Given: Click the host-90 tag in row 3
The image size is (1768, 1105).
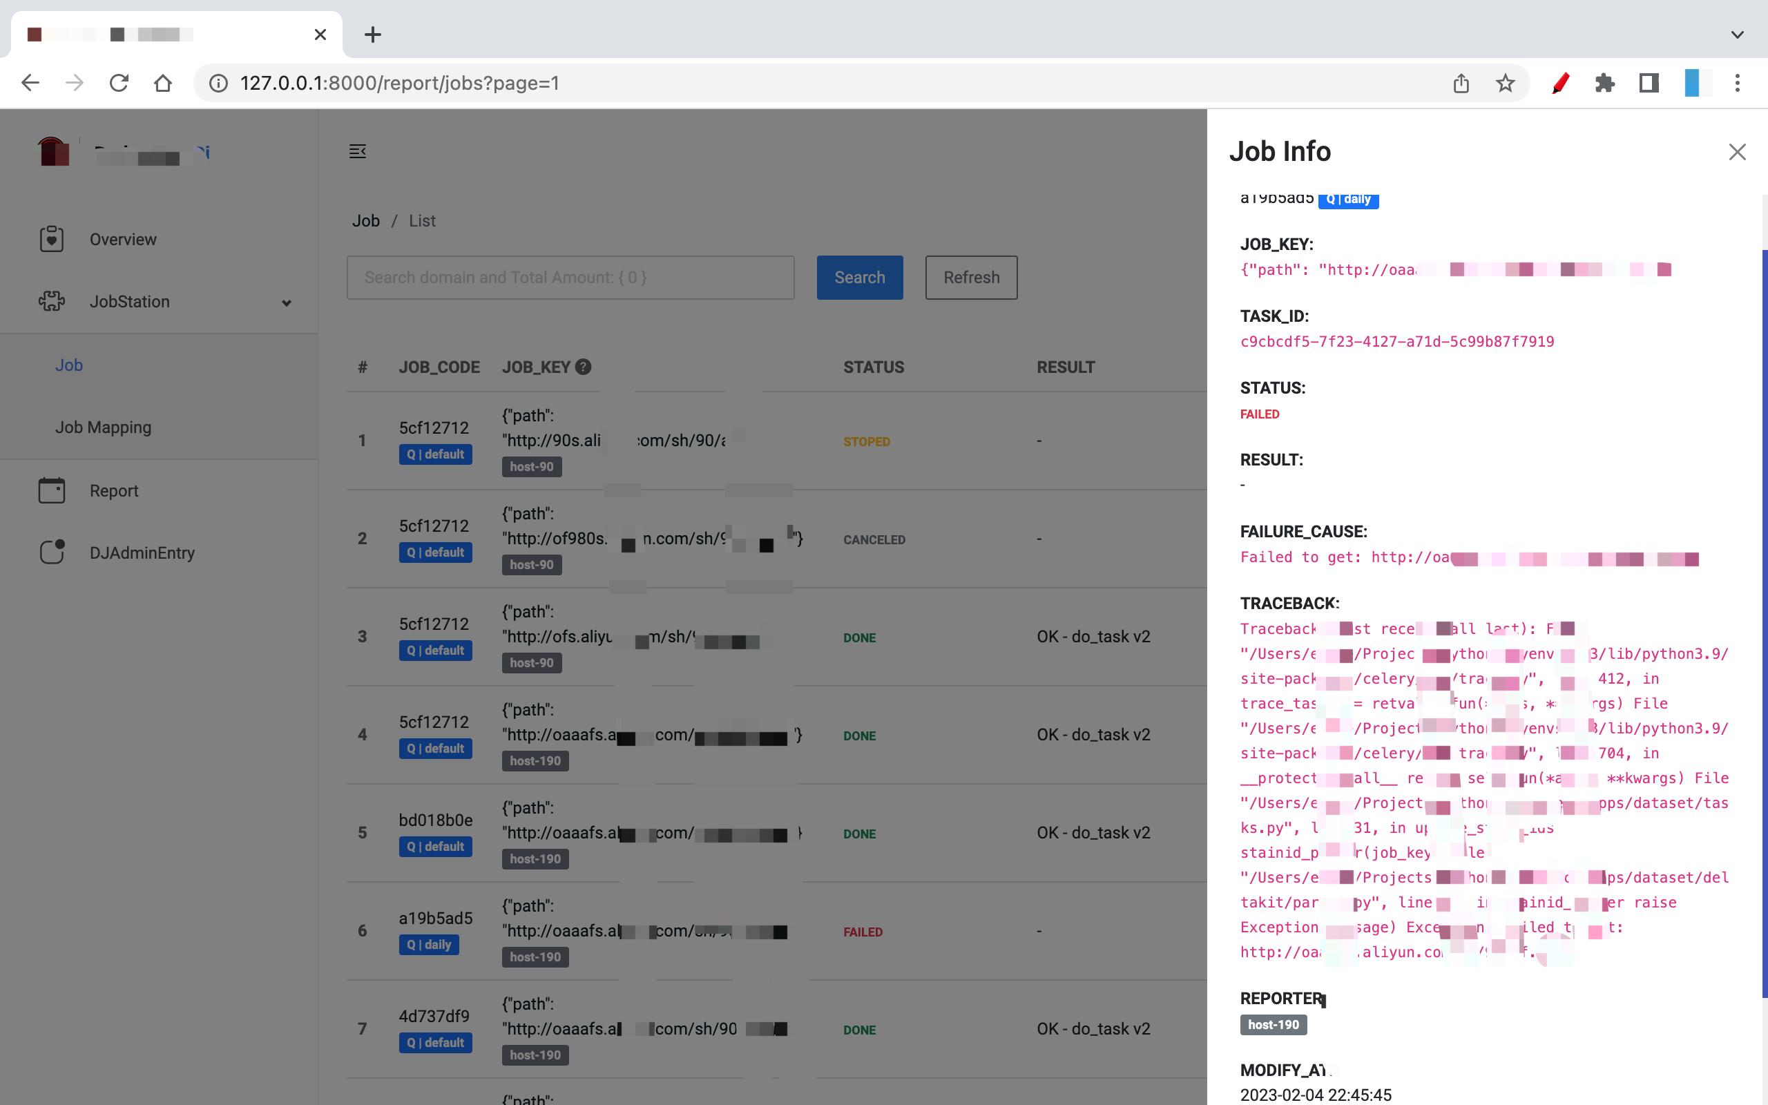Looking at the screenshot, I should click(x=531, y=663).
